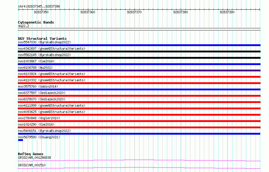Click the nsv5547030 (ByrskaBishop2022) label
Screen dimensions: 269x172
click(x=44, y=42)
